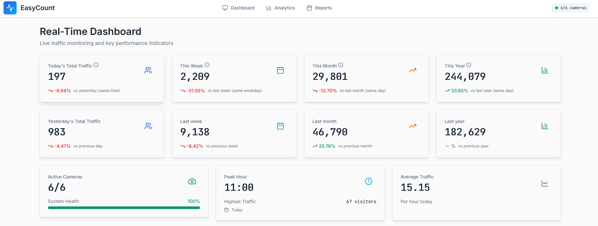This screenshot has height=226, width=598.
Task: Click the Reports calendar icon
Action: (309, 8)
